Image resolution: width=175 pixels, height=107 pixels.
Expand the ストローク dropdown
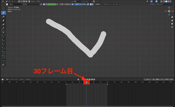point(107,4)
